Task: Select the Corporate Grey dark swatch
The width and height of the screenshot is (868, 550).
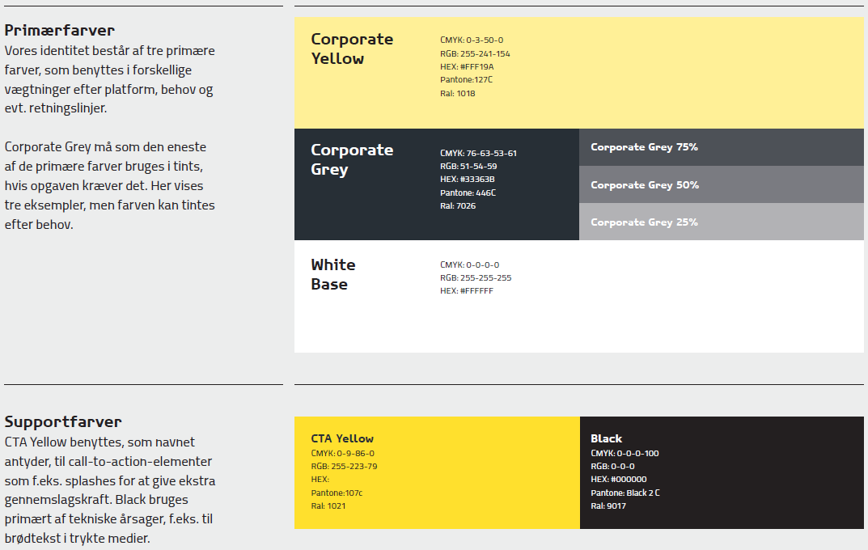Action: point(437,184)
